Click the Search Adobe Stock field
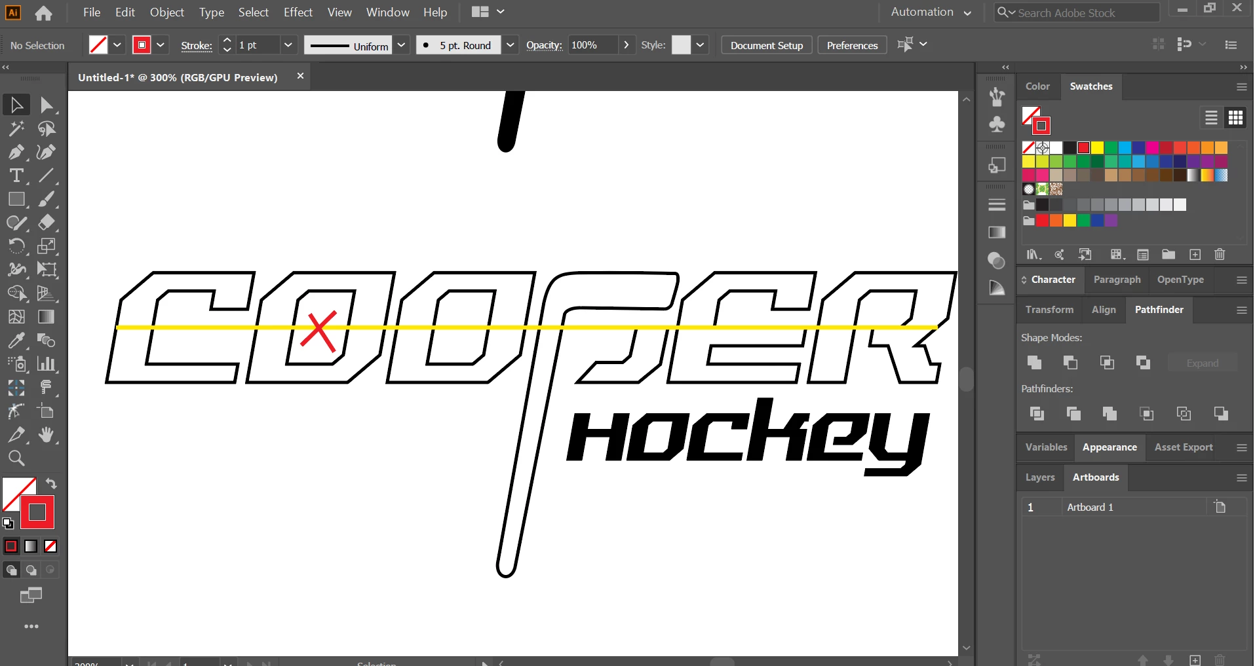The width and height of the screenshot is (1255, 666). click(1077, 12)
